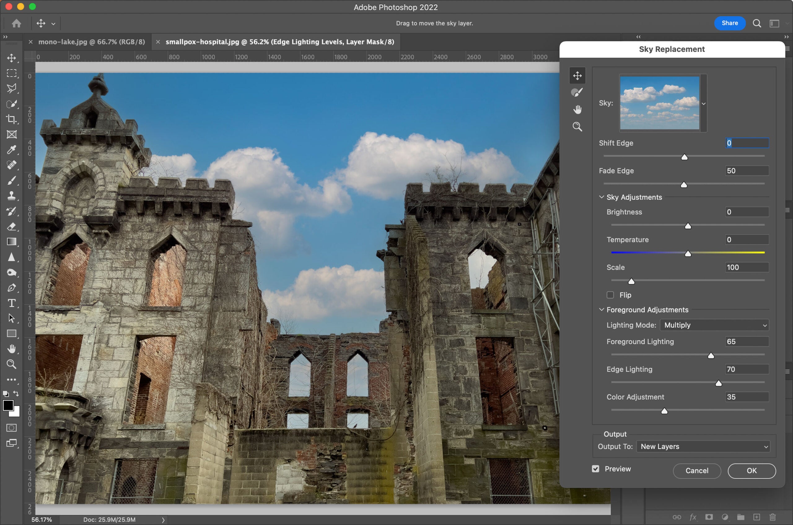Select the Quick Selection tool
The width and height of the screenshot is (793, 525).
[12, 104]
